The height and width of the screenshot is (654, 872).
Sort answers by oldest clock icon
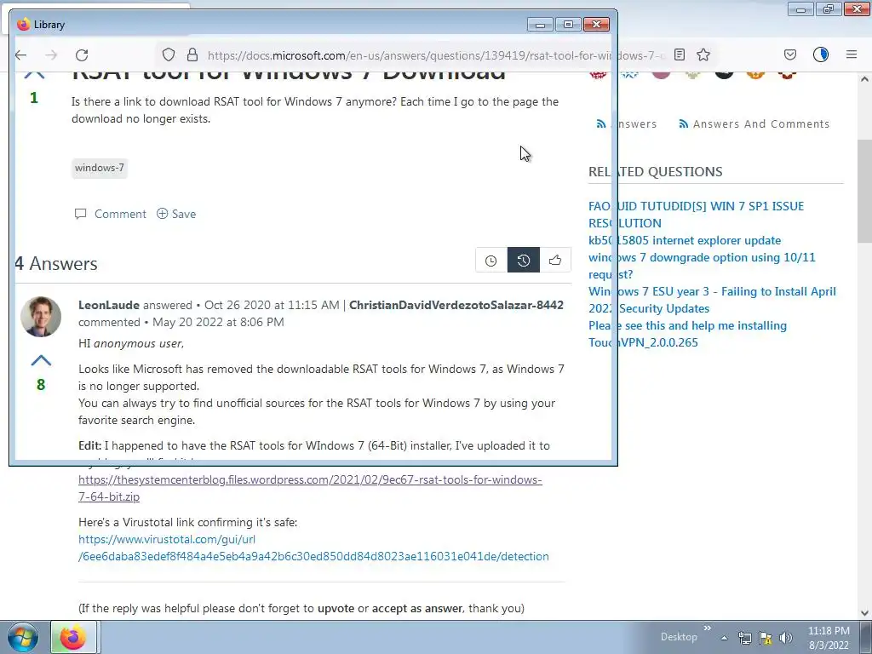491,261
